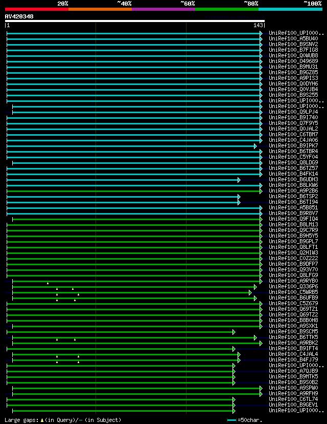Click the green ~80% legend color bar

[x=227, y=9]
